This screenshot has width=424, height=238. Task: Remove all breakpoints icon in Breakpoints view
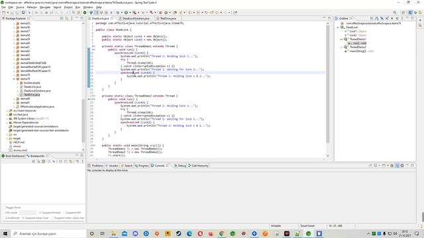pyautogui.click(x=38, y=161)
